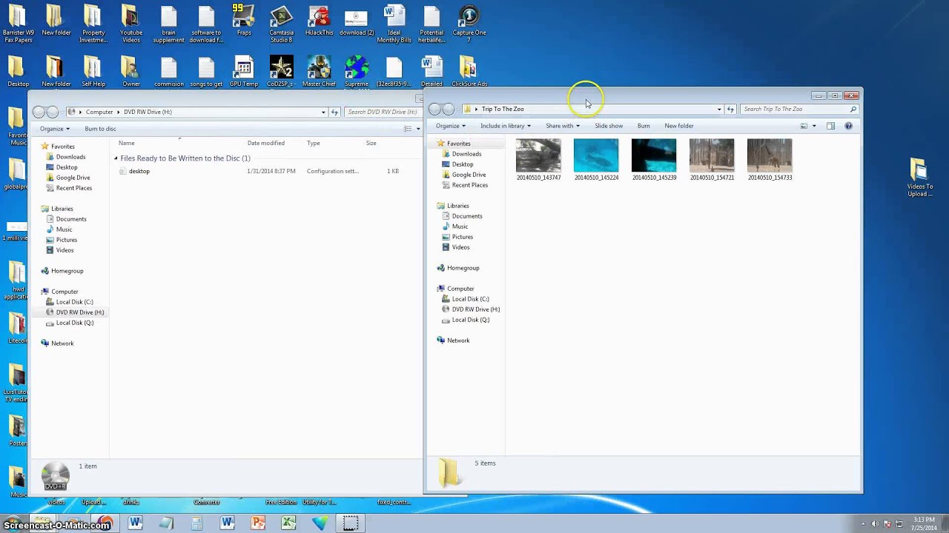Collapse Files Ready to Be Written group
Viewport: 949px width, 533px height.
(116, 158)
